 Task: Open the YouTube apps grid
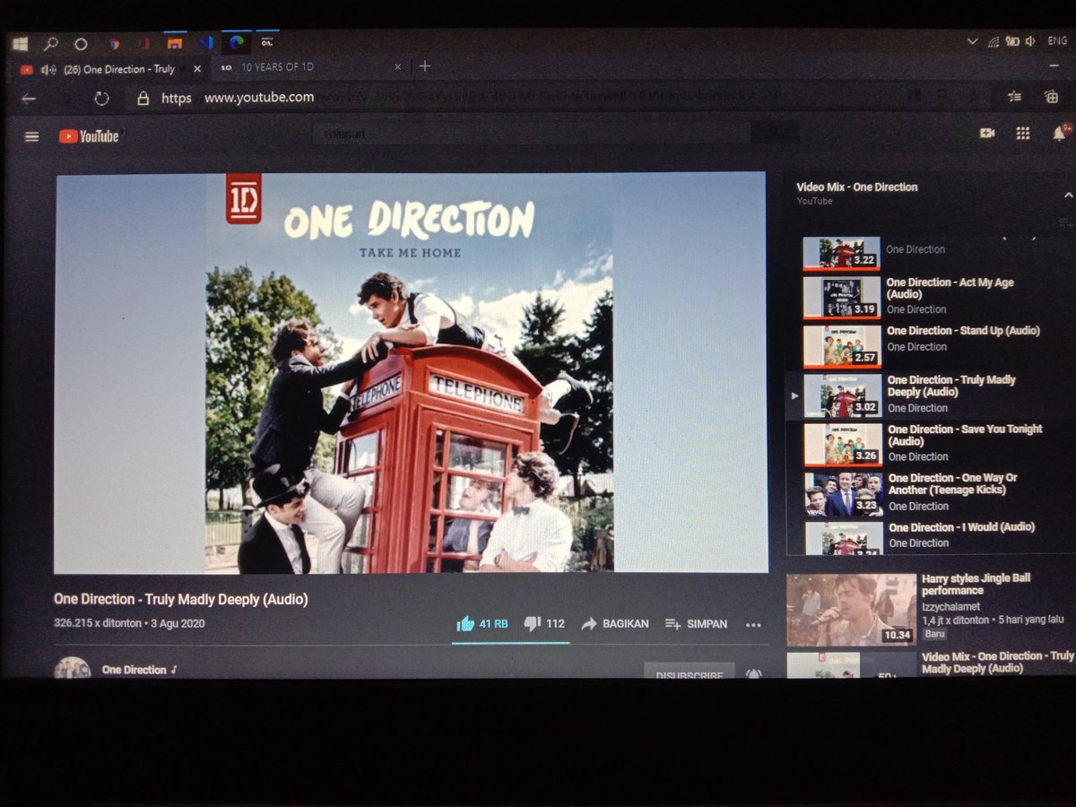[x=1022, y=133]
